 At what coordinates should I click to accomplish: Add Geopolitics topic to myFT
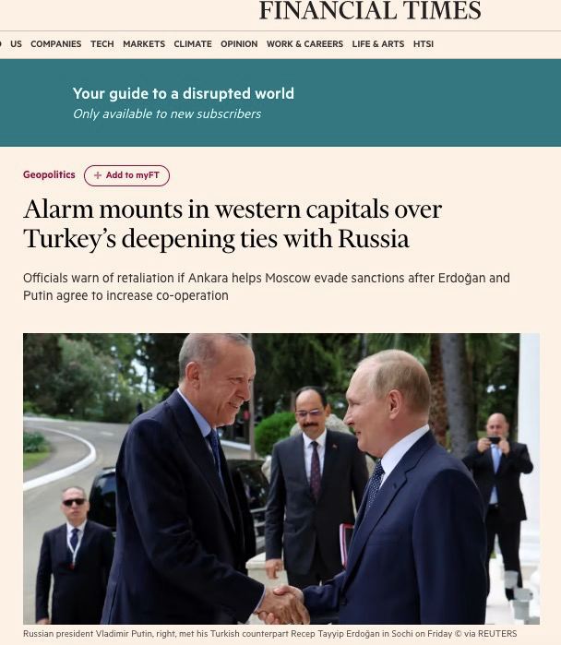[126, 175]
